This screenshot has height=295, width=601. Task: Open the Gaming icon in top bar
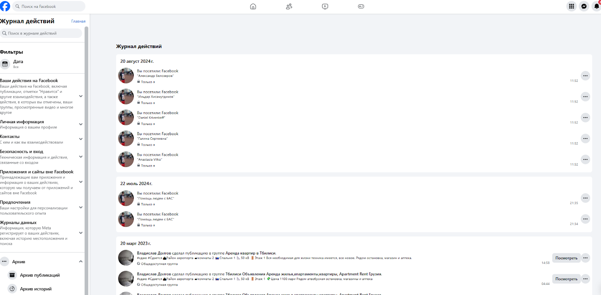[361, 6]
